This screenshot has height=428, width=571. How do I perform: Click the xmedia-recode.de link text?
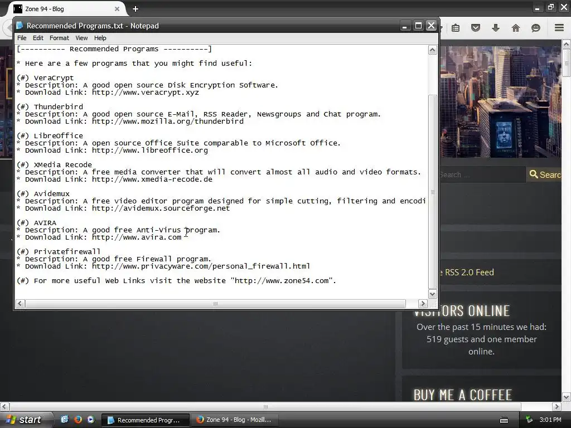pos(152,179)
